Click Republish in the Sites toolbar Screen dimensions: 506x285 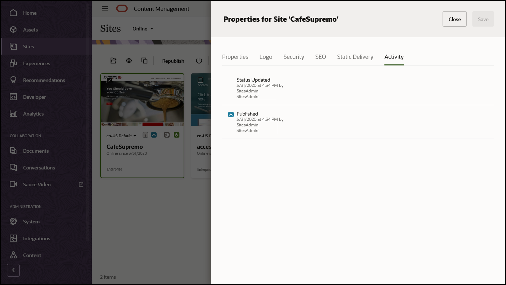point(173,61)
